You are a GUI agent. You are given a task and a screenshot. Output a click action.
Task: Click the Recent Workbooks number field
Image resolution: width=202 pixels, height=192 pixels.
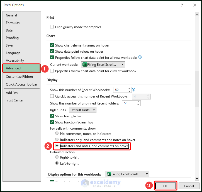coord(121,90)
